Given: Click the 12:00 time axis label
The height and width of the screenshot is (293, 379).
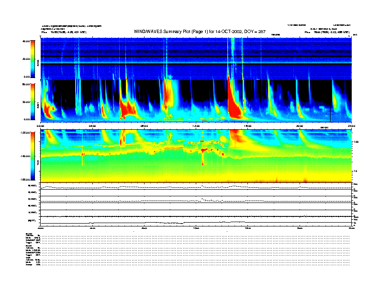Looking at the screenshot, I should [196, 126].
